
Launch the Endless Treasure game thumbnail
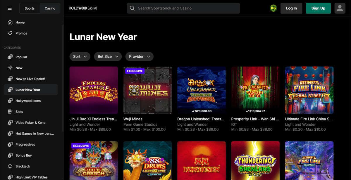click(94, 90)
